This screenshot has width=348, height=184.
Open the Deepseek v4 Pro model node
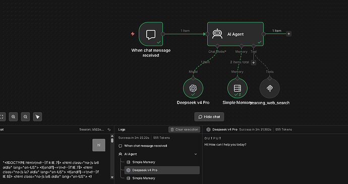(193, 88)
